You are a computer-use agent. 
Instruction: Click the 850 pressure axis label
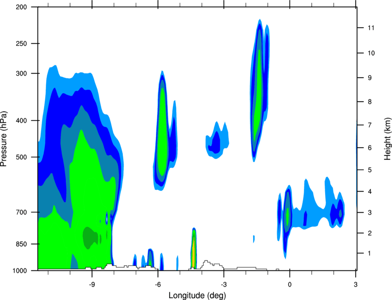[x=21, y=244]
